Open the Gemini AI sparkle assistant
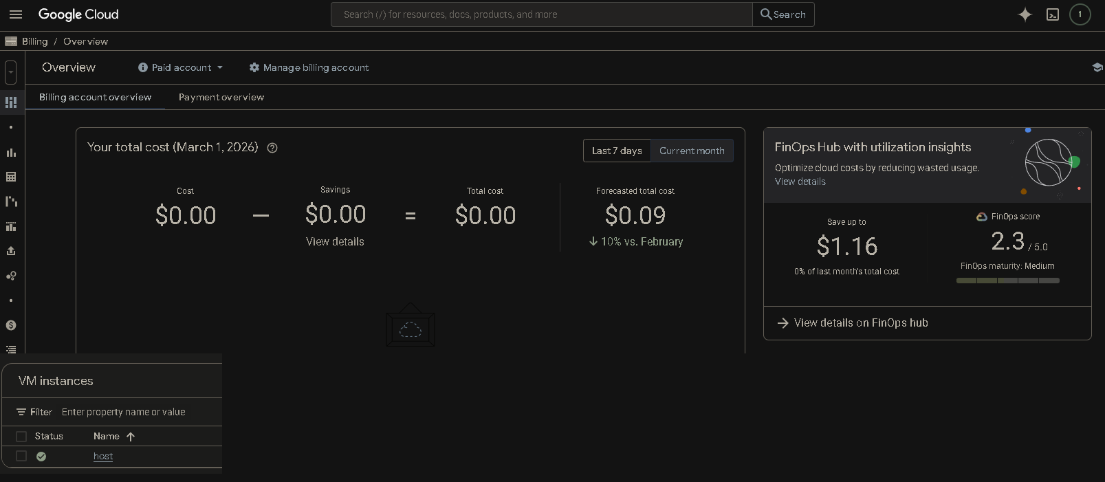Screen dimensions: 1105x482 (x=1025, y=14)
